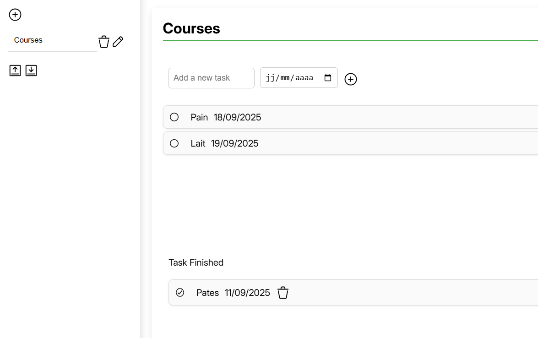Edit the Courses list name with pencil
The height and width of the screenshot is (338, 538).
click(x=118, y=42)
